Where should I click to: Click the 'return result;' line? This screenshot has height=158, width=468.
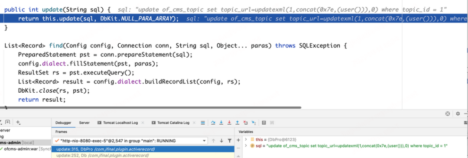click(x=42, y=100)
